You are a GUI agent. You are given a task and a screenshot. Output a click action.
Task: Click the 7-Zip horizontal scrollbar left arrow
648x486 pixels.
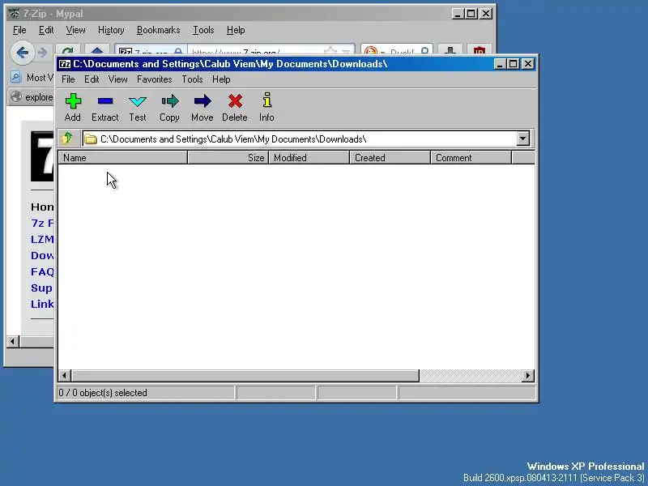tap(64, 376)
